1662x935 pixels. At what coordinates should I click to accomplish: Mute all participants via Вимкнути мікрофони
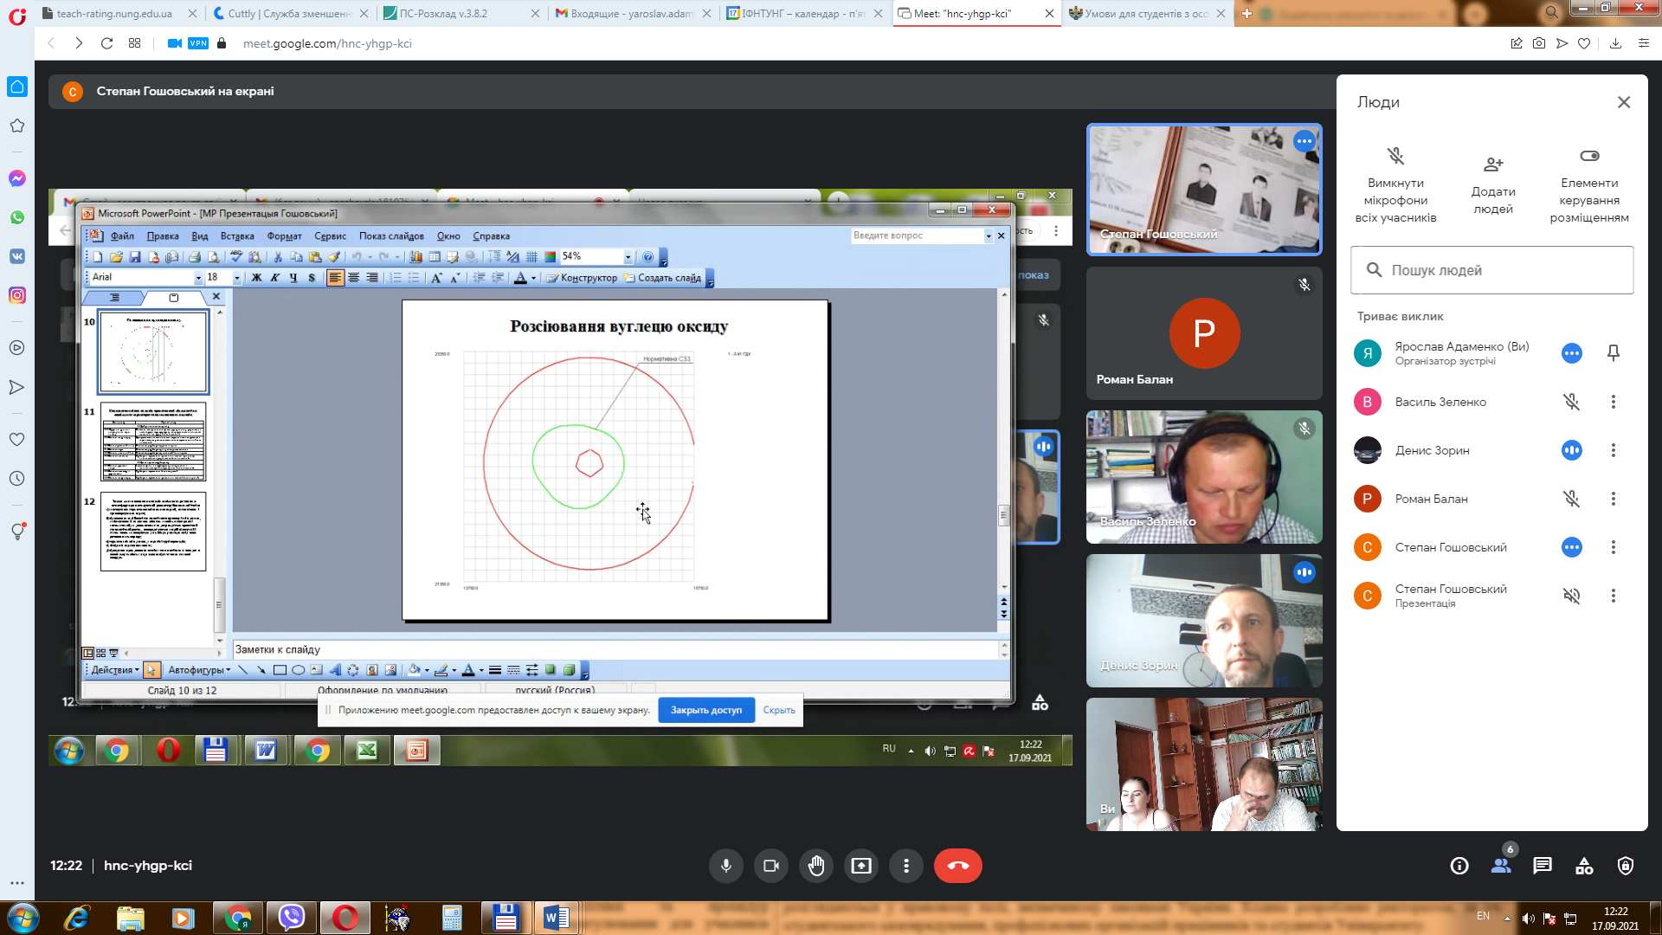click(x=1395, y=185)
